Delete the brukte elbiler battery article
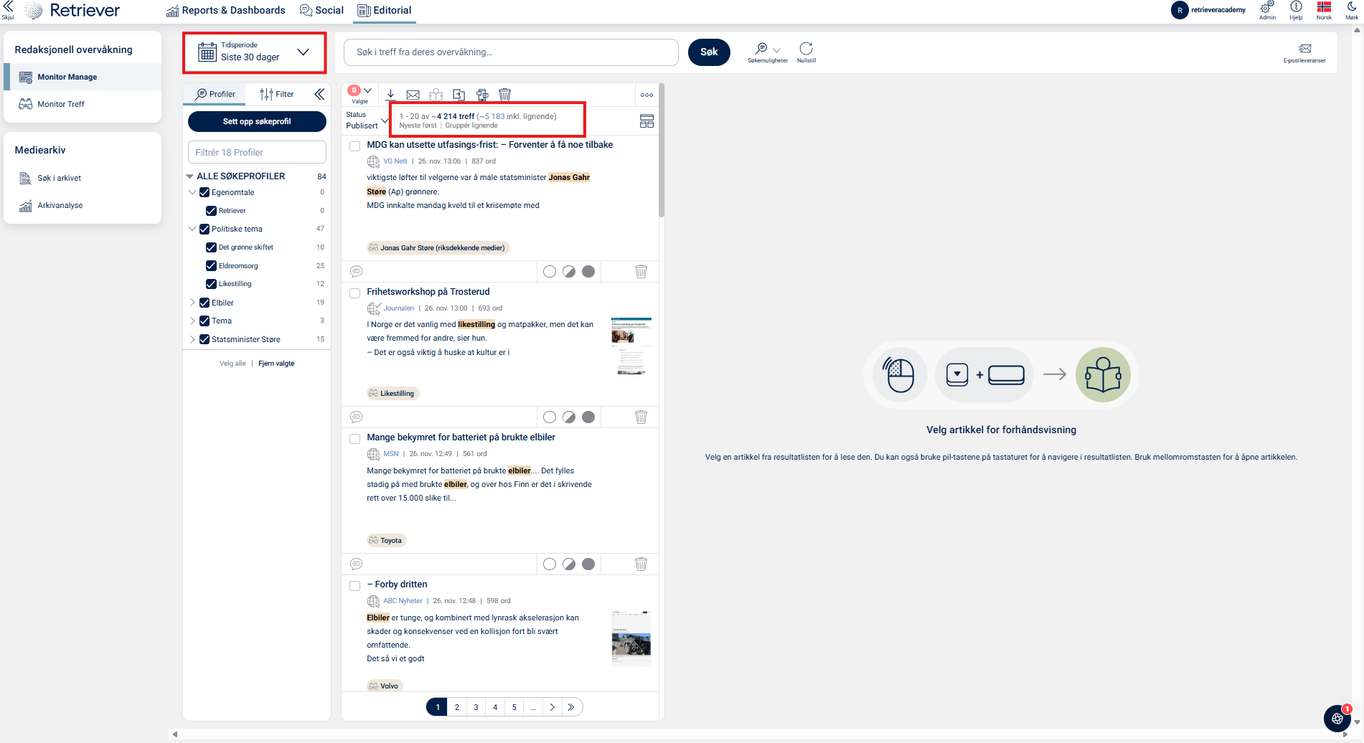Viewport: 1364px width, 743px height. 641,564
